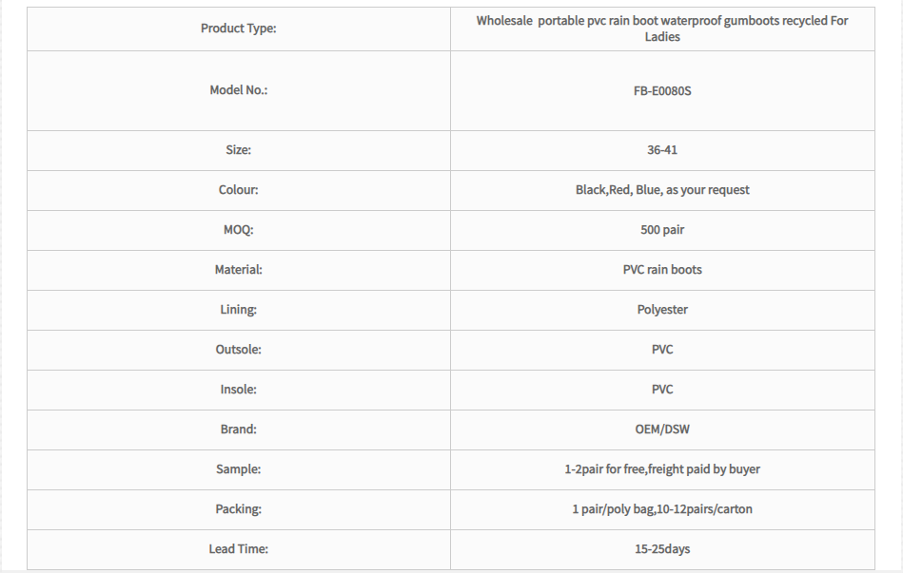
Task: Click the Product Type label cell
Action: coord(238,29)
